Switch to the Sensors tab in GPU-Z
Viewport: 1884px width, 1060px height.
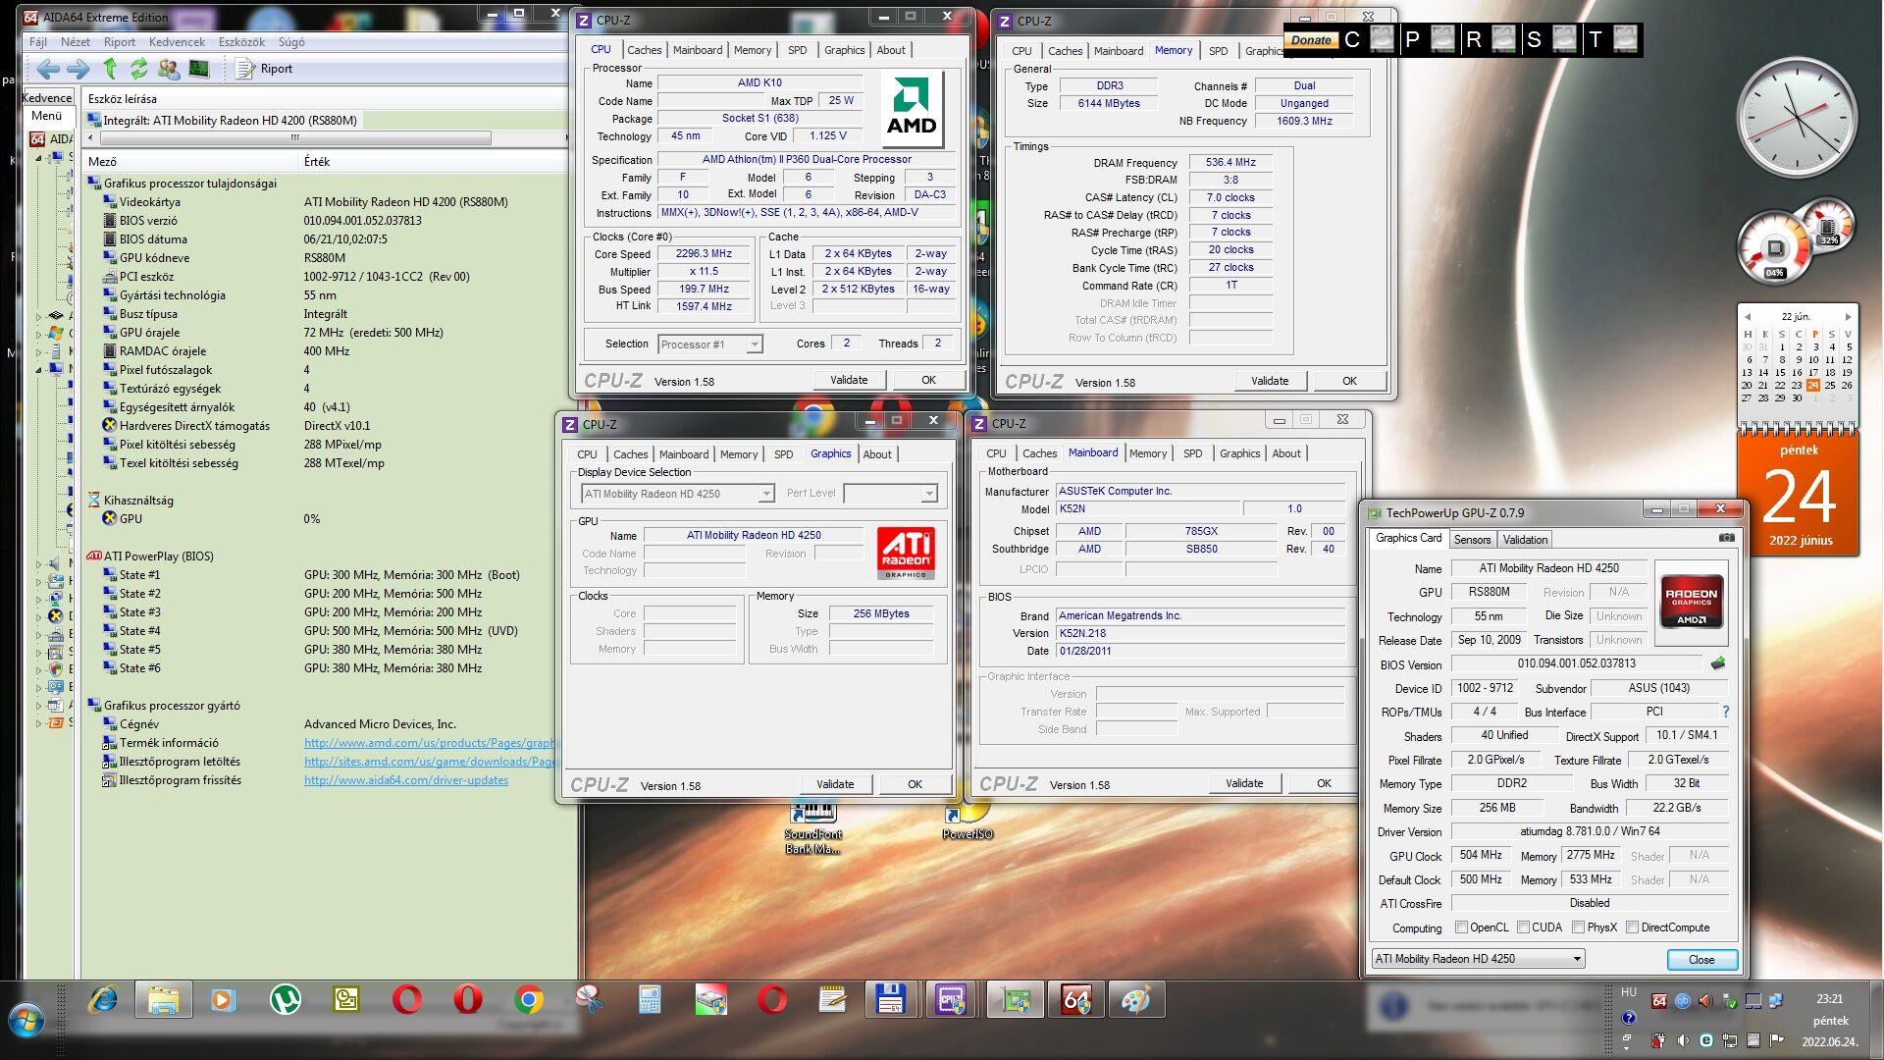tap(1472, 540)
